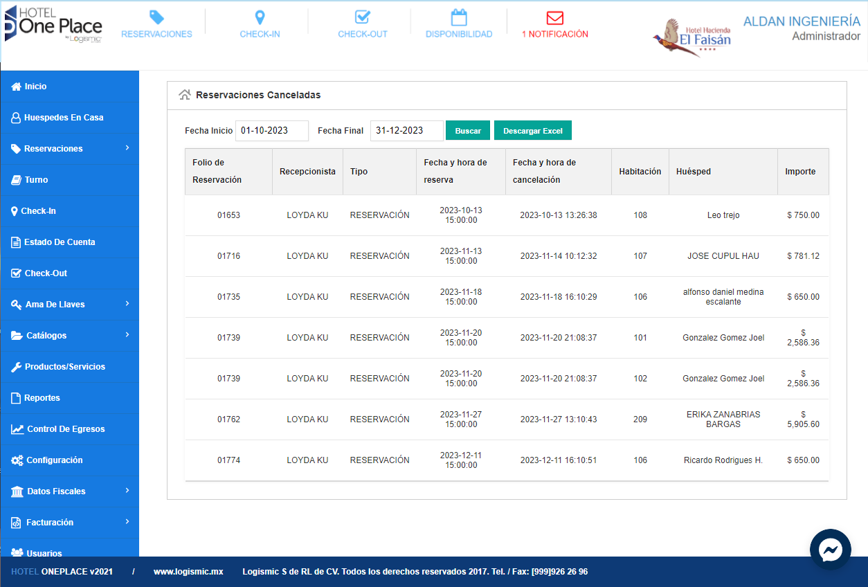
Task: Click Descargar Excel button
Action: 532,131
